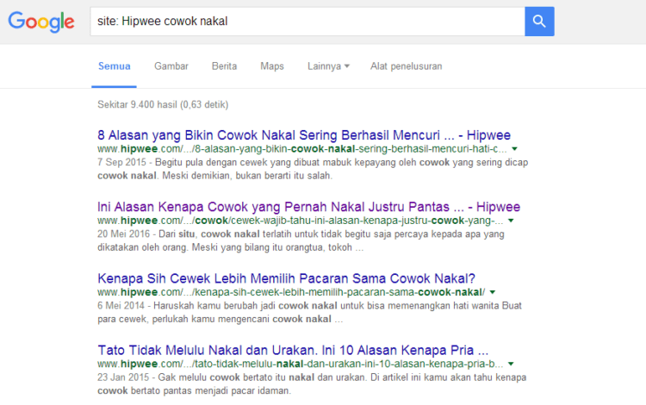Click the snippet dated 23 Jan 2015
Screen dimensions: 646x405
click(x=312, y=384)
